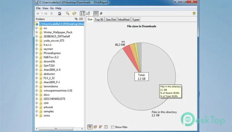
Task: Select the h.e.r.o folder
Action: [x=47, y=45]
